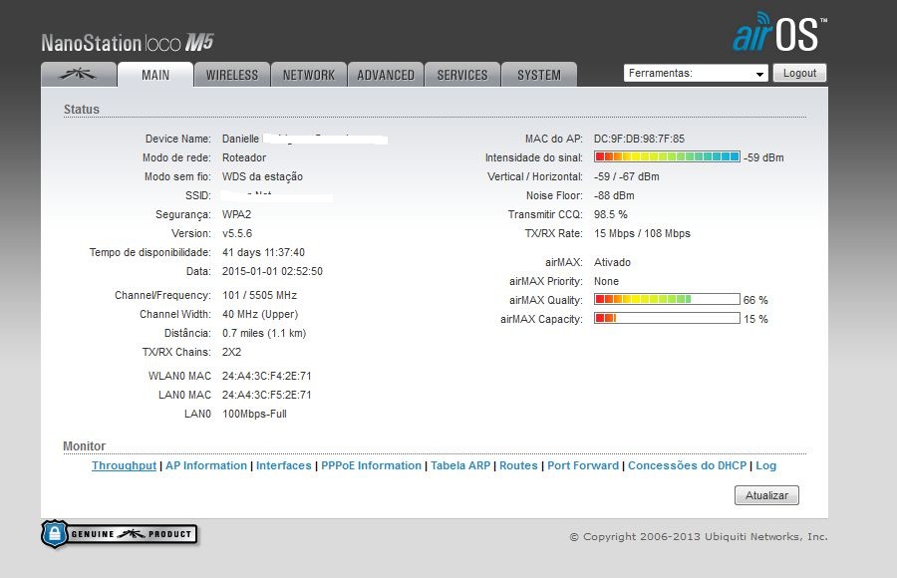897x578 pixels.
Task: Click the AP MAC address DC:9F:DB:98:7F:85
Action: tap(639, 139)
